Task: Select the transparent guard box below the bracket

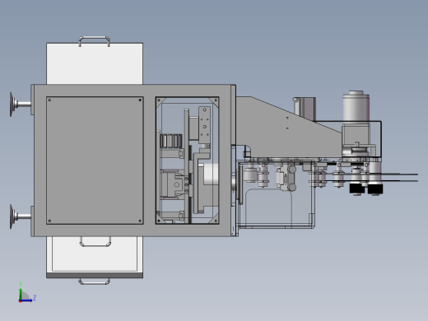Action: coord(277,195)
